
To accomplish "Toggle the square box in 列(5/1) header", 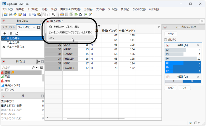I will tap(42, 62).
